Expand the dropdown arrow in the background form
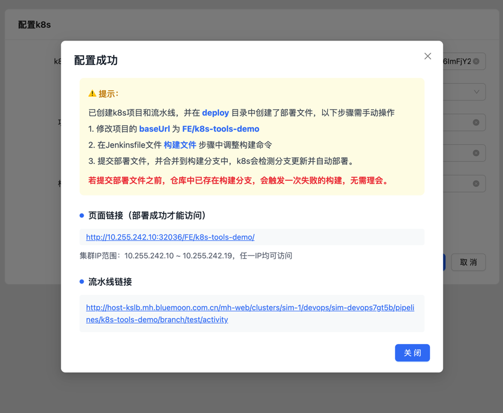This screenshot has width=503, height=413. [477, 92]
